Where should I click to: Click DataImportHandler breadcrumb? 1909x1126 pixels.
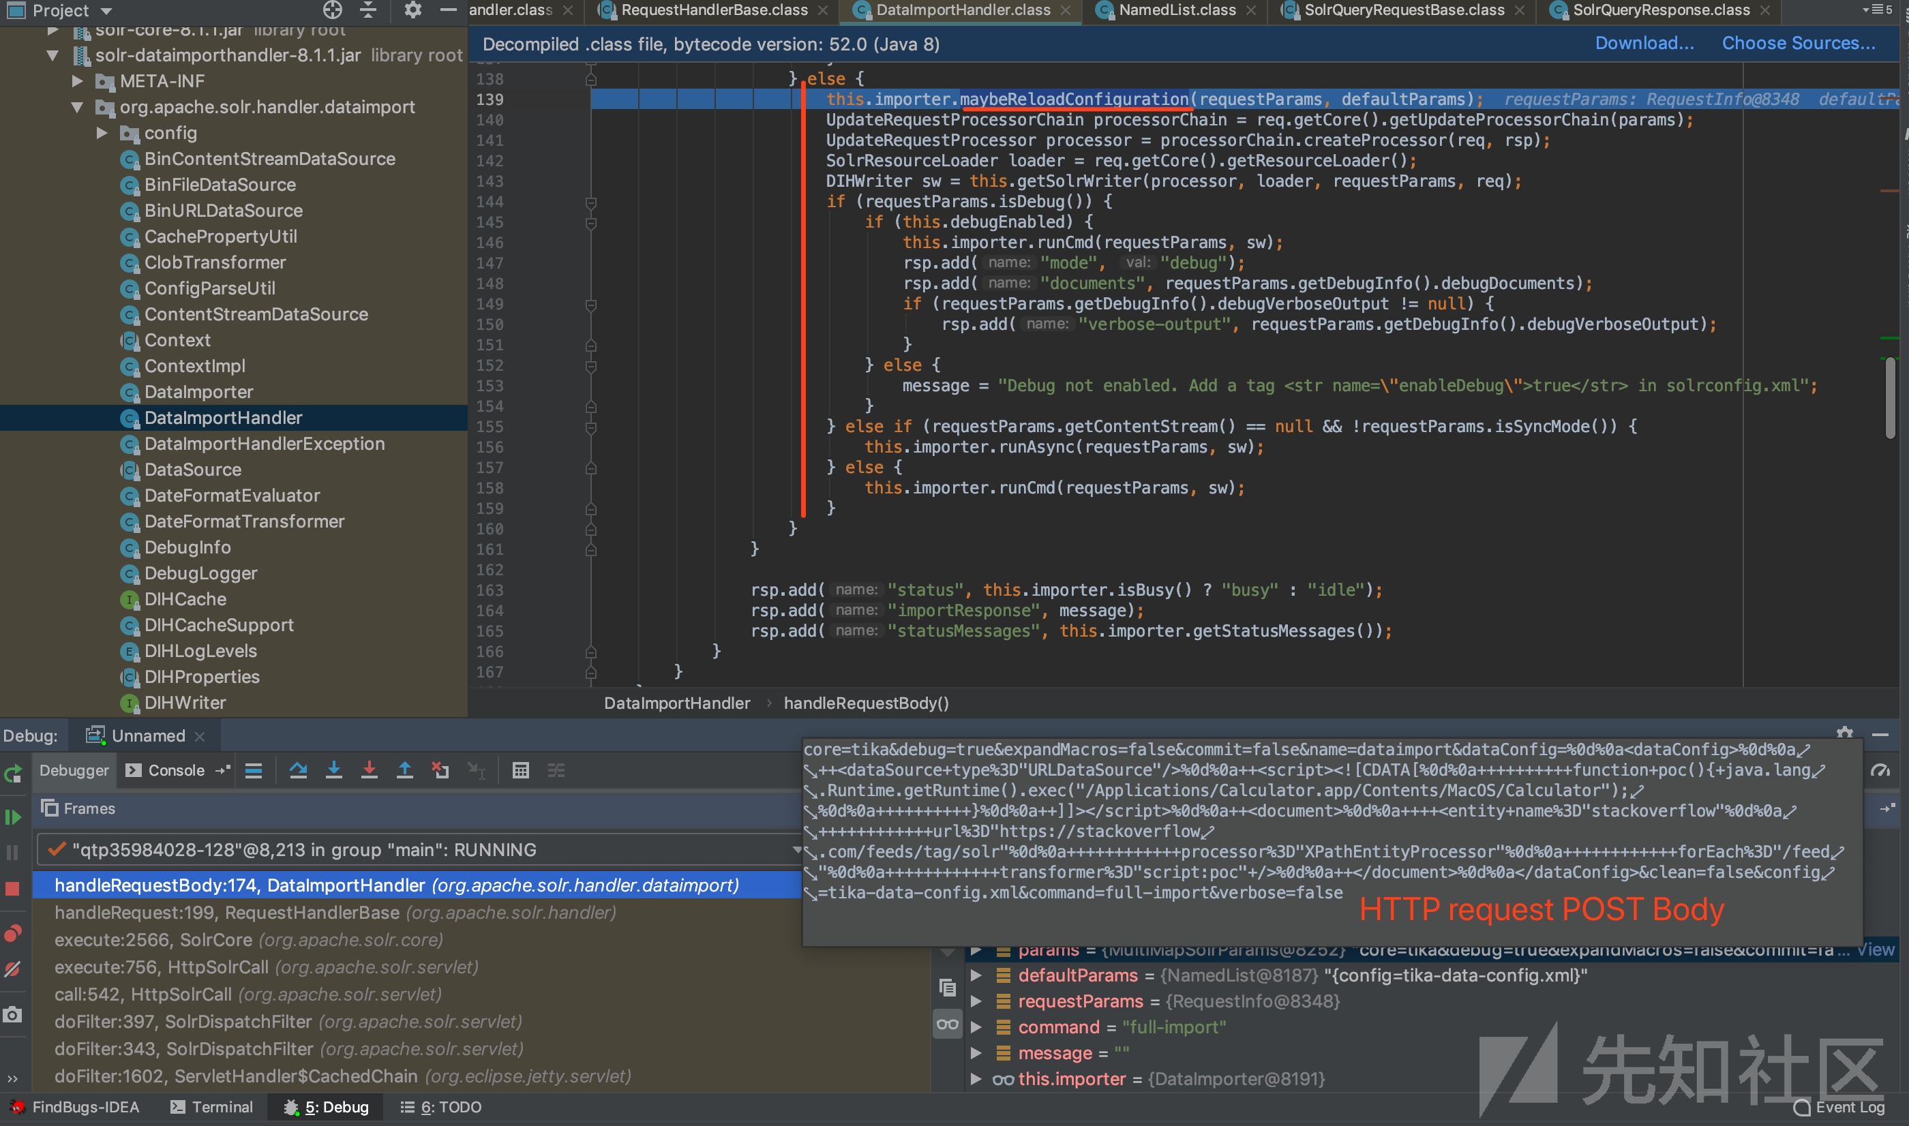[677, 703]
